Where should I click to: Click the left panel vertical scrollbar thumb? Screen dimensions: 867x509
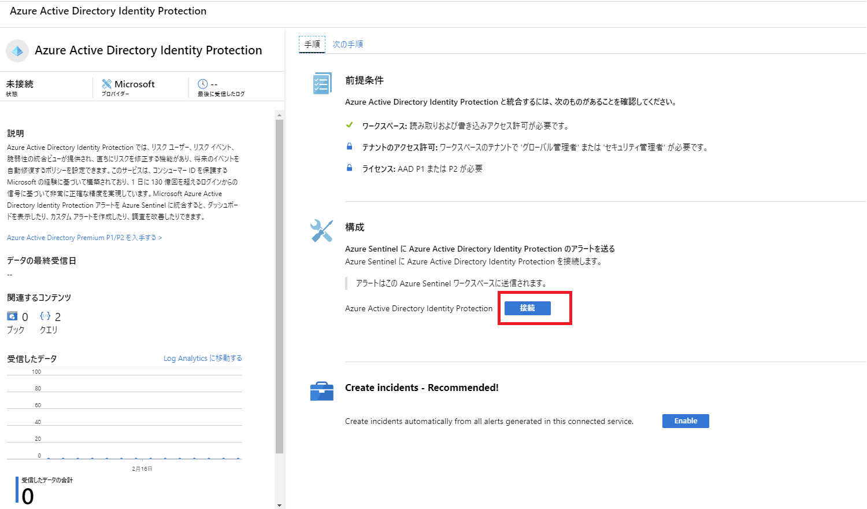coord(280,286)
